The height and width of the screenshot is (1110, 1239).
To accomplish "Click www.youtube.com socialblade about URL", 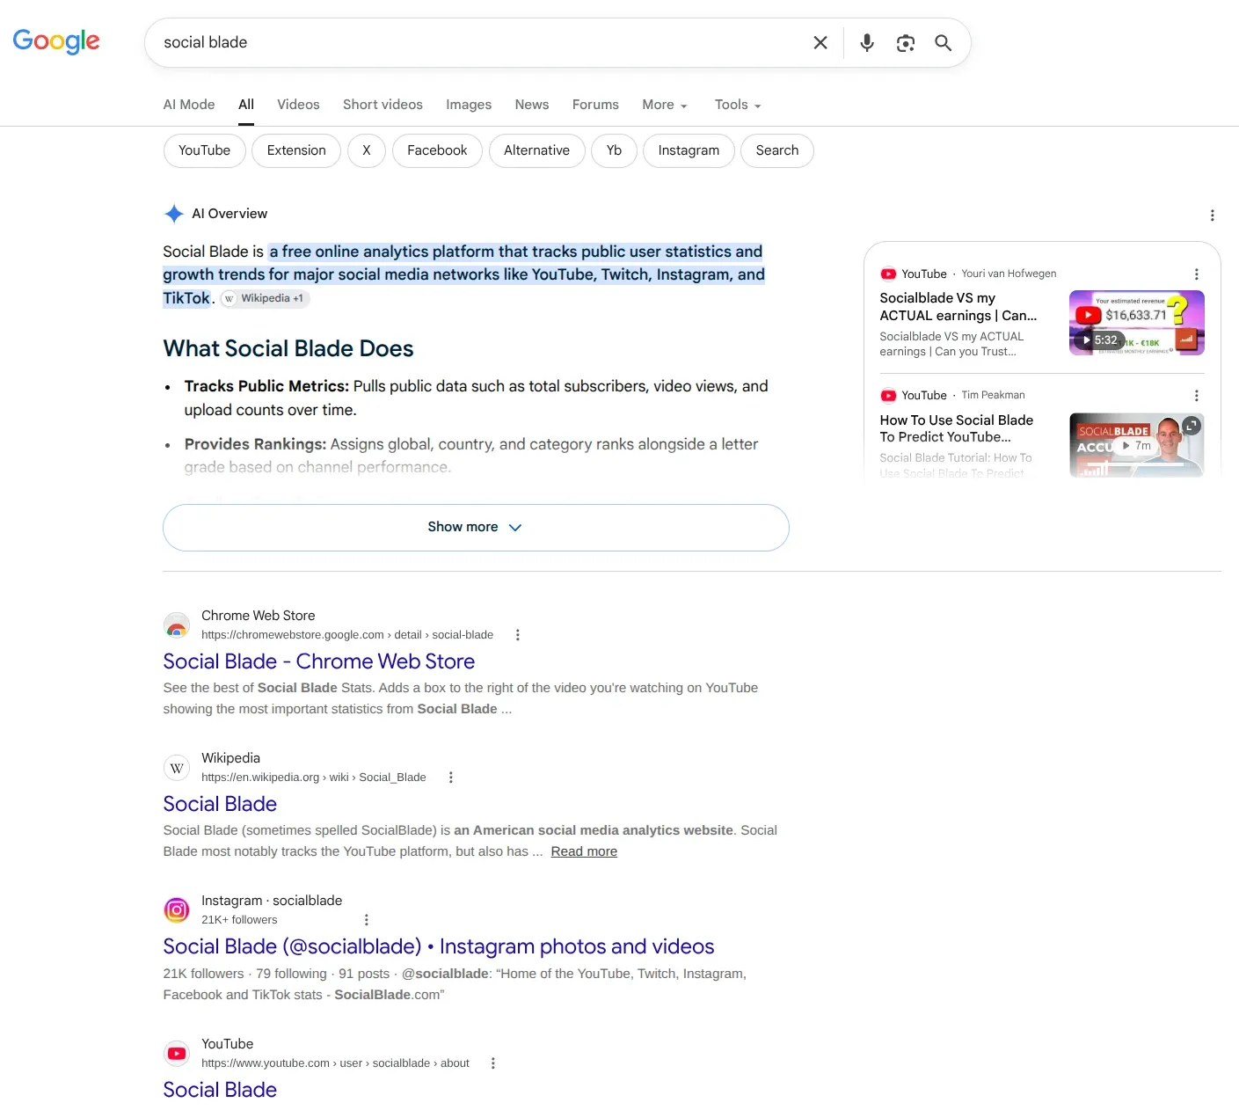I will coord(335,1063).
